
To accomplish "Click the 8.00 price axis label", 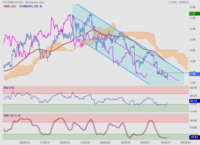I will tap(192, 7).
